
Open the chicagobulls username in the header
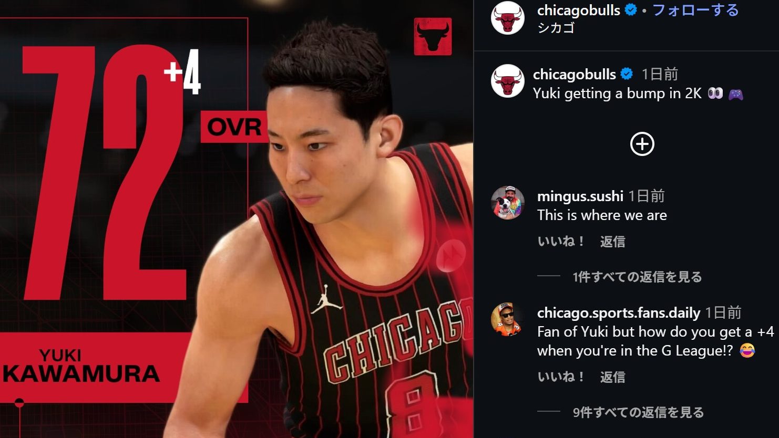[x=579, y=10]
